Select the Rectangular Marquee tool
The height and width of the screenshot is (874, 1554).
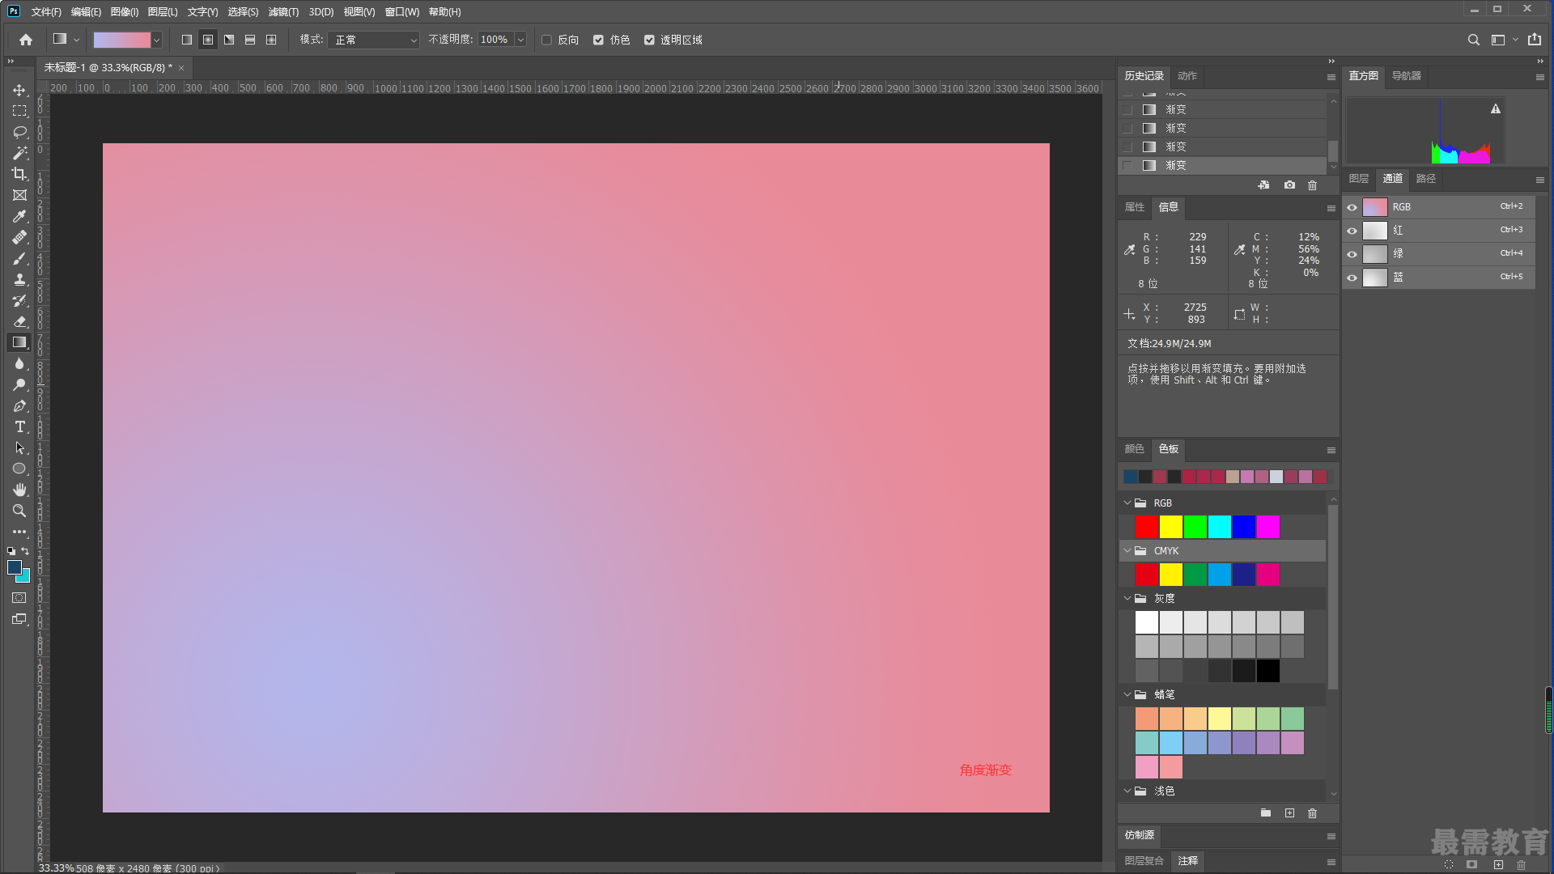[x=19, y=111]
